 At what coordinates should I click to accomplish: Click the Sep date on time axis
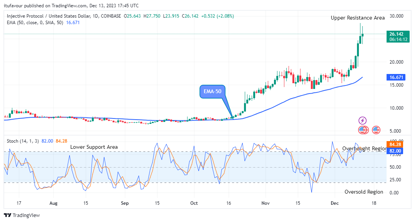[x=124, y=203]
